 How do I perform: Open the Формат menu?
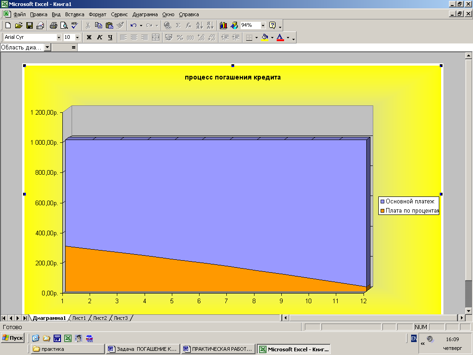pyautogui.click(x=97, y=14)
